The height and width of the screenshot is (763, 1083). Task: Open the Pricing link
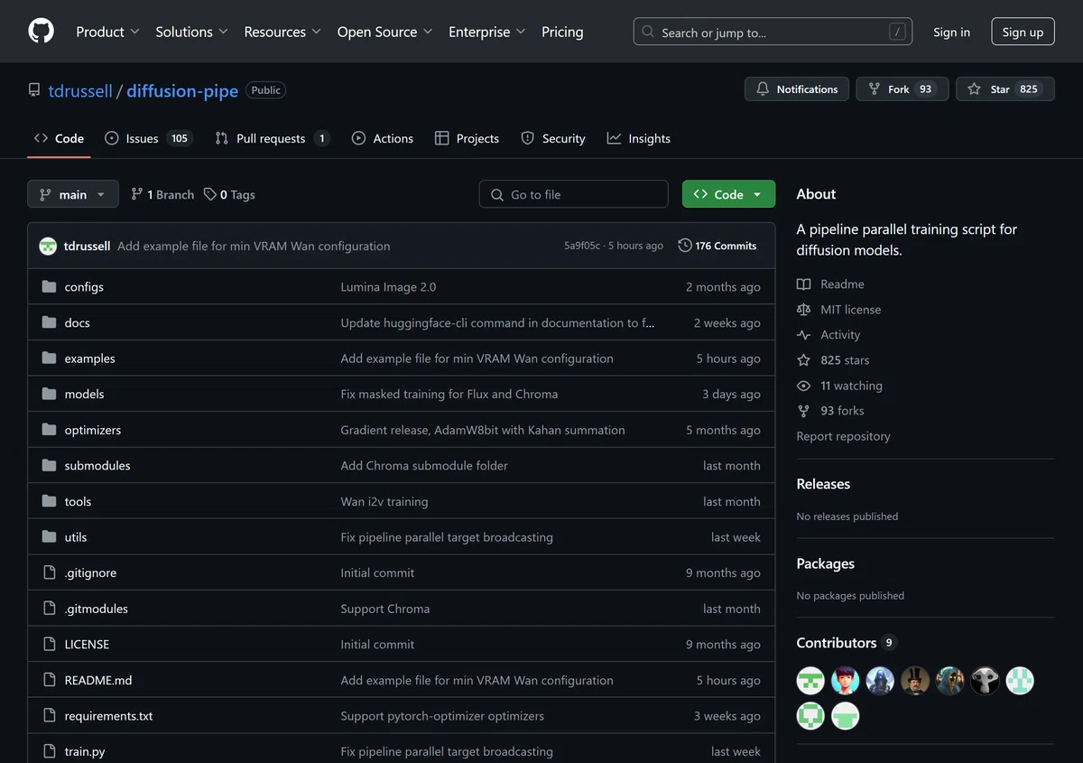562,32
